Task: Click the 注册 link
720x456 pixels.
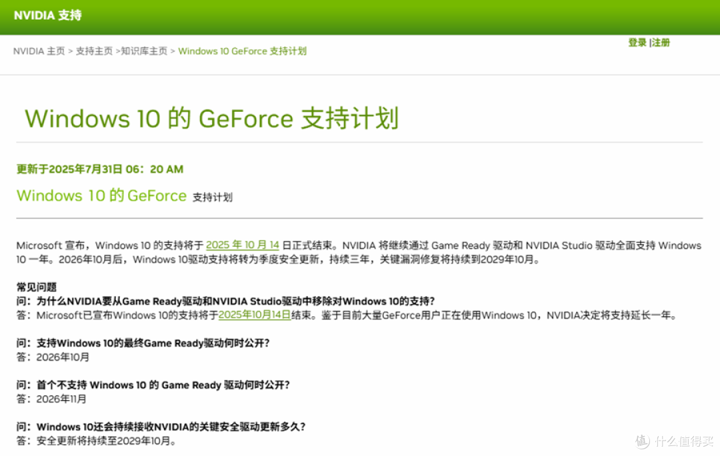Action: coord(661,43)
